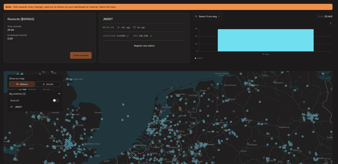The height and width of the screenshot is (164, 338).
Task: Click the Total 29,465 label above chart
Action: tap(325, 16)
